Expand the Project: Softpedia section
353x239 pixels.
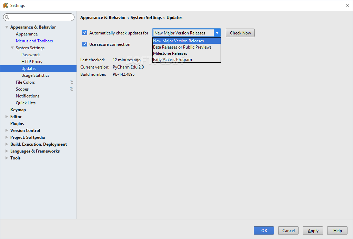7,137
